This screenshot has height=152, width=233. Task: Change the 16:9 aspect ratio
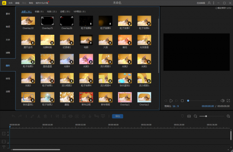[176, 106]
